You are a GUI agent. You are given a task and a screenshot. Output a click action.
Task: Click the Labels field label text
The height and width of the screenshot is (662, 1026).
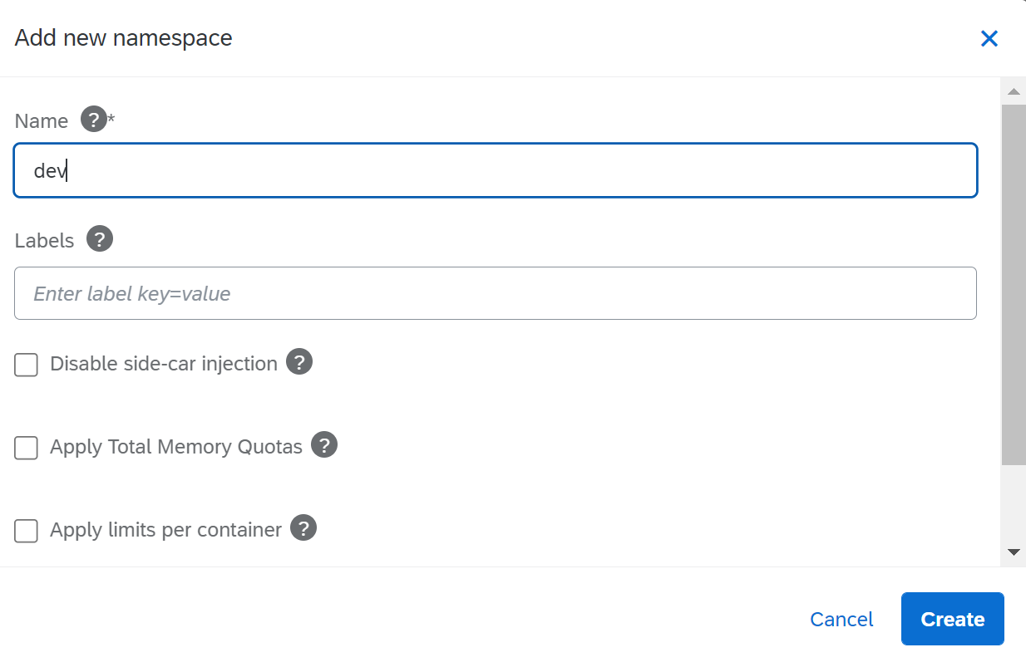tap(45, 241)
